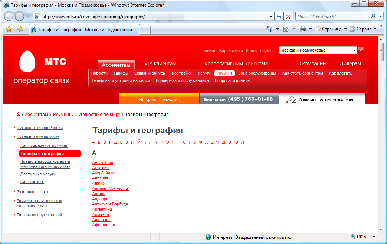Viewport: 387px width, 244px height.
Task: Click the Print icon in toolbar
Action: tap(303, 29)
